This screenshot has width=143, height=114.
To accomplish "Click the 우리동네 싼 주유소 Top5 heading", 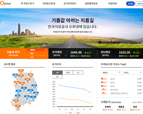I will (x=113, y=64).
